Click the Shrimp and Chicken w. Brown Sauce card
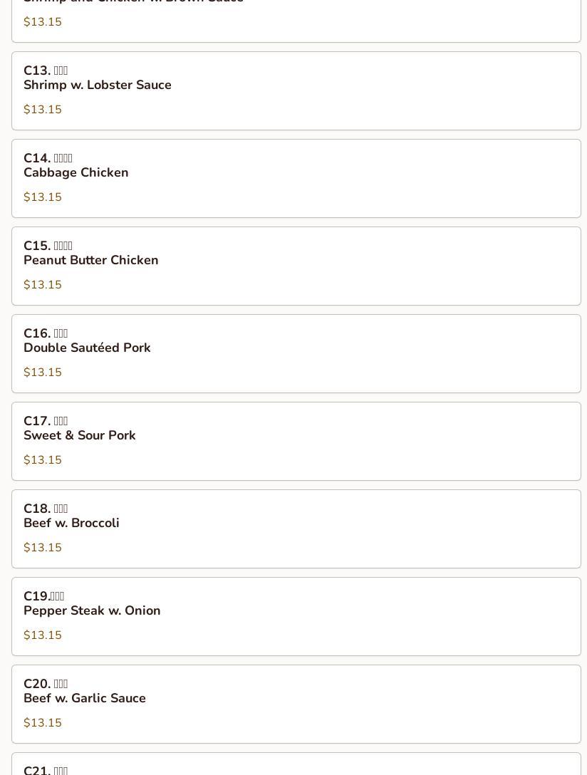Image resolution: width=587 pixels, height=775 pixels. coord(296,21)
